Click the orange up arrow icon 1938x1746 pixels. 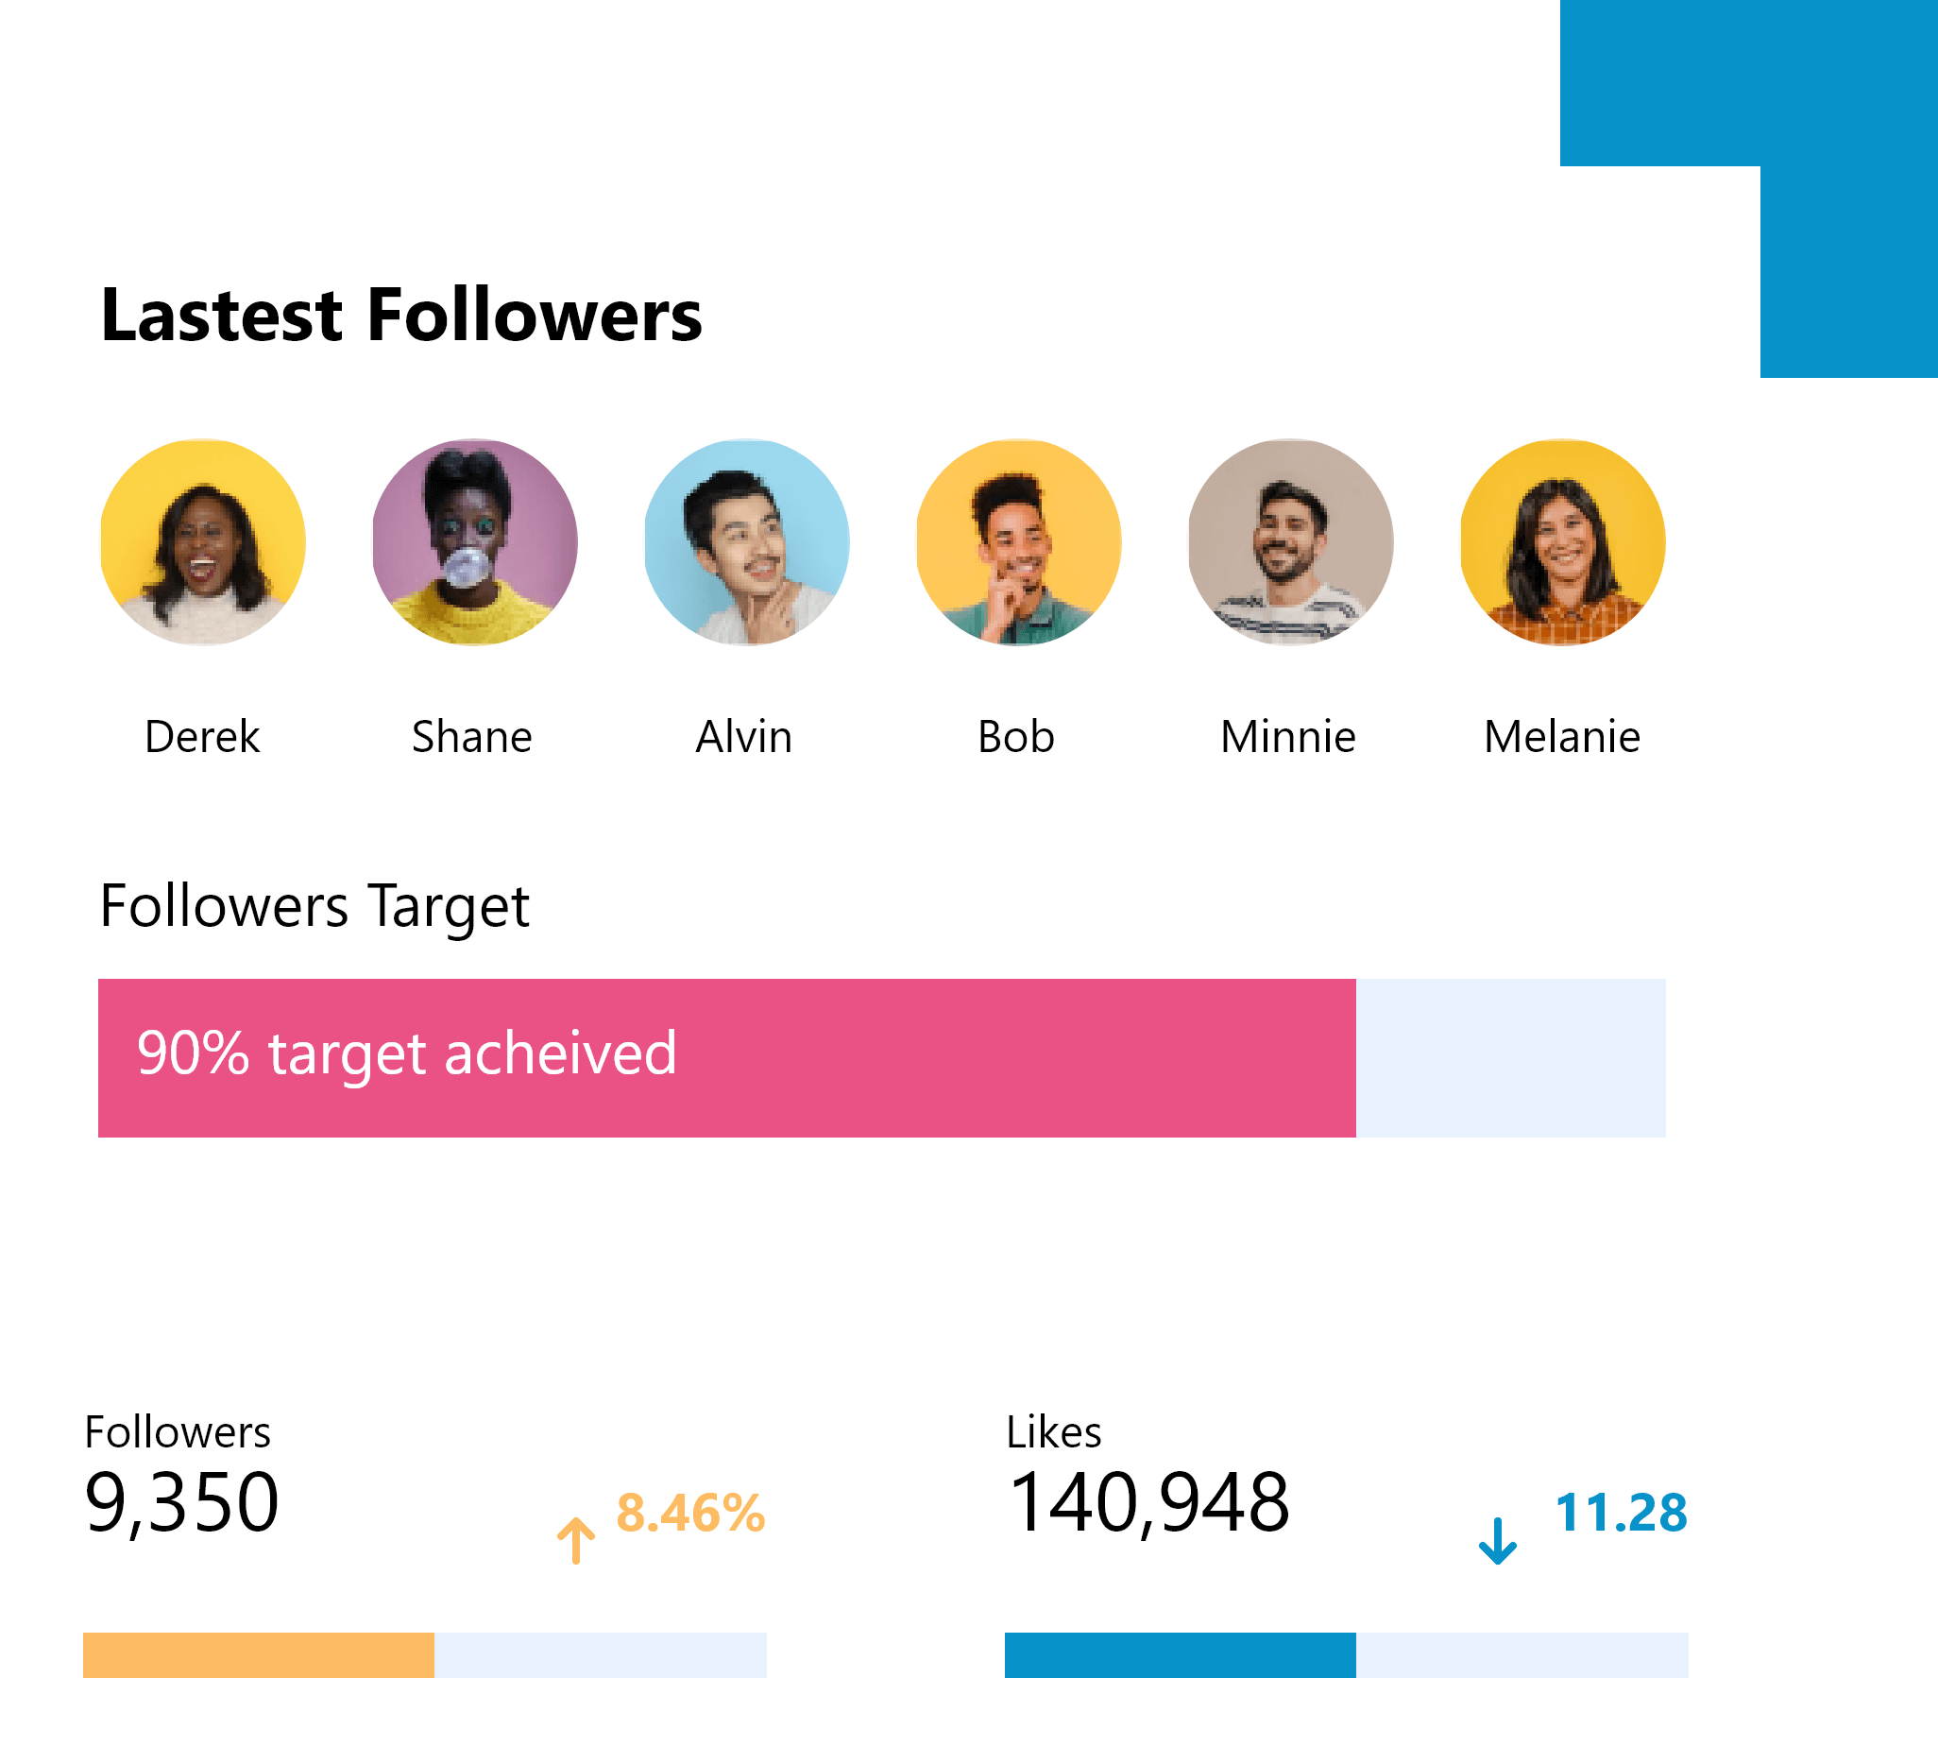click(575, 1540)
